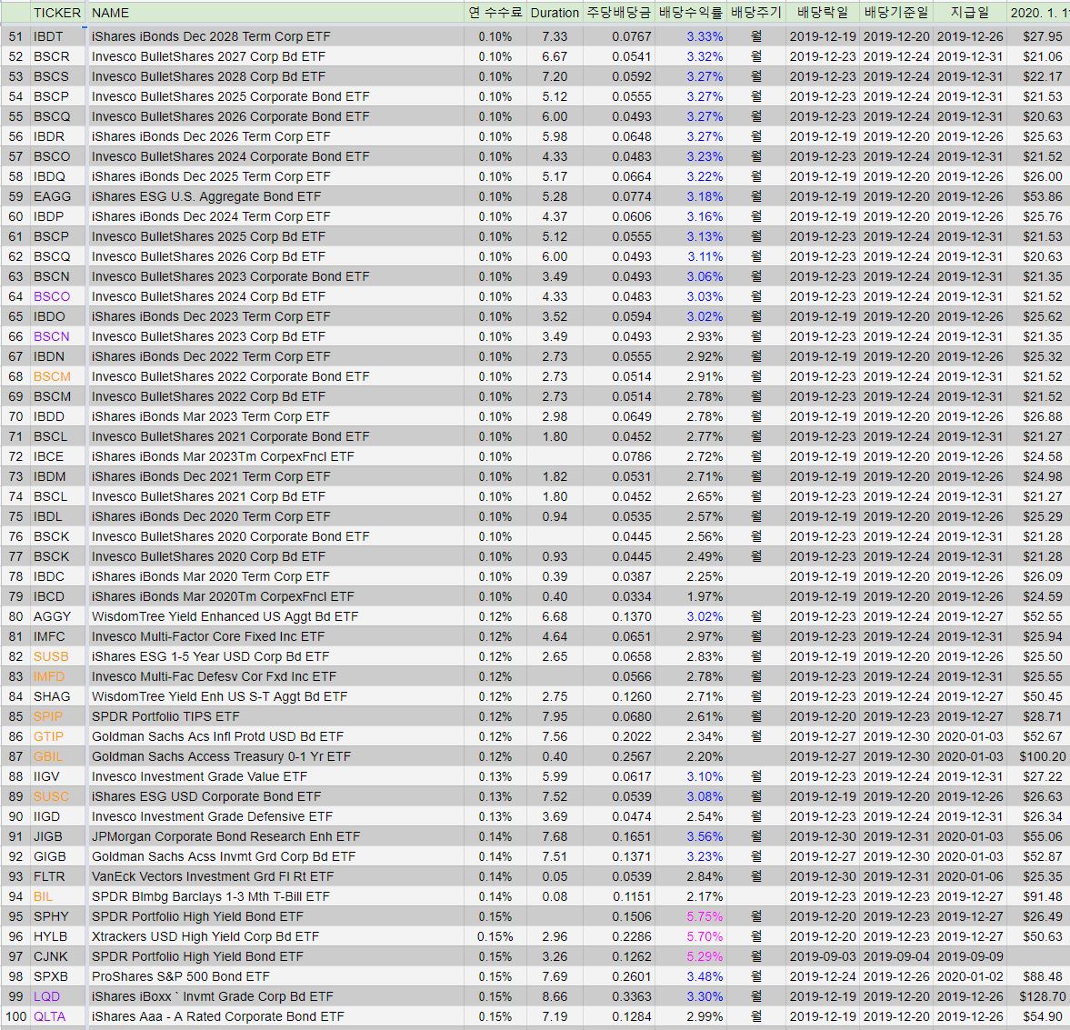Click the 연 수수료 column header

(495, 13)
